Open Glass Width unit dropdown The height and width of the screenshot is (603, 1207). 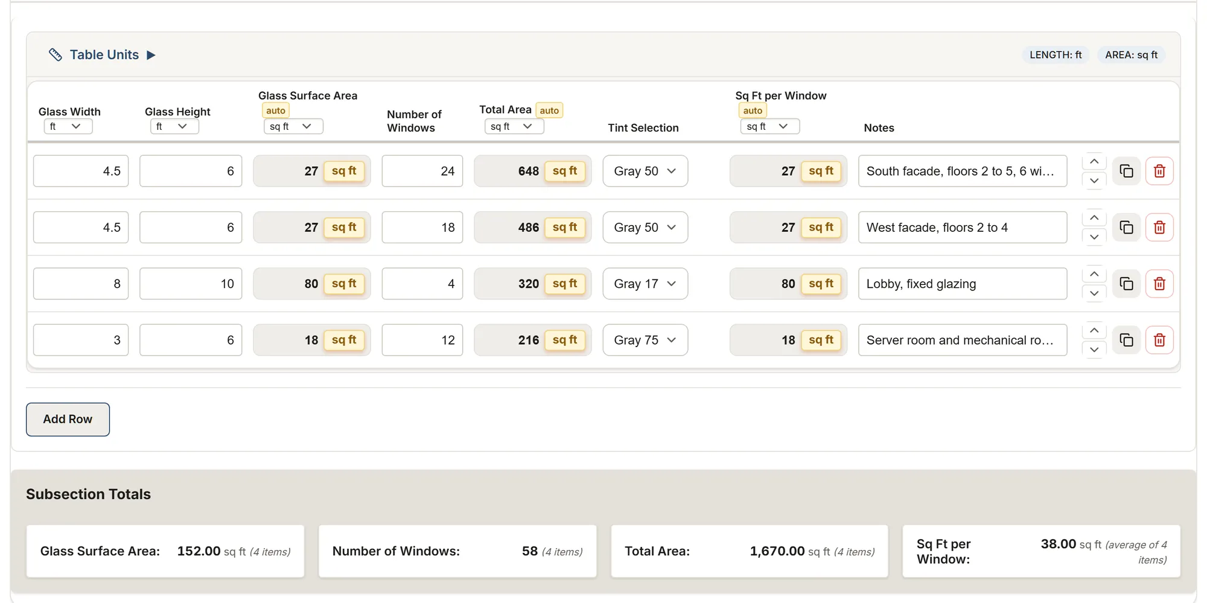tap(68, 126)
